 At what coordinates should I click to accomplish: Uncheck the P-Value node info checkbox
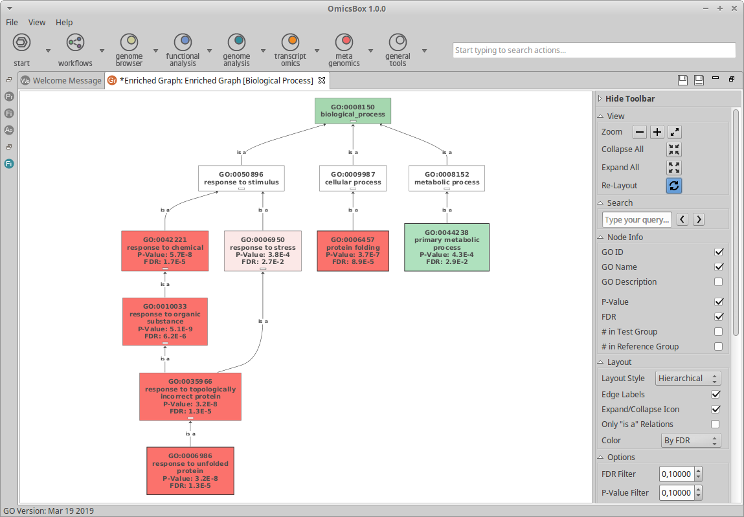click(718, 302)
